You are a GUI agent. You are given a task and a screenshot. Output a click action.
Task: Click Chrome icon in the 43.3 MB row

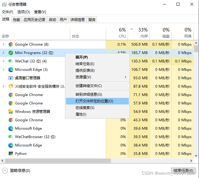click(x=11, y=120)
